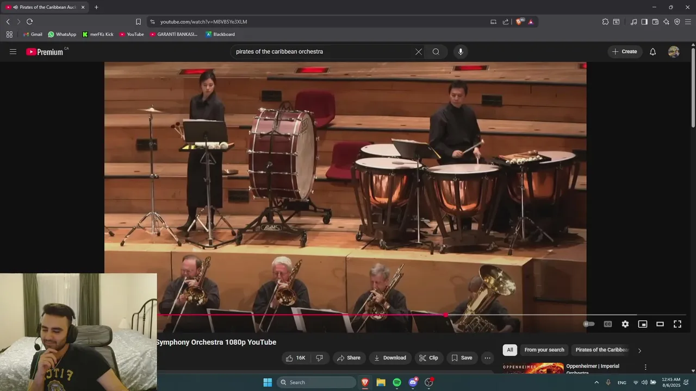The width and height of the screenshot is (696, 391).
Task: Open merFKs Kick bookmark
Action: pyautogui.click(x=98, y=34)
